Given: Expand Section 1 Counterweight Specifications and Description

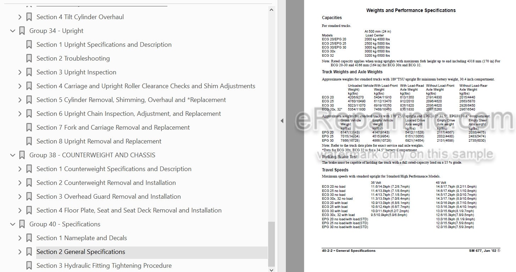Looking at the screenshot, I should coord(20,169).
